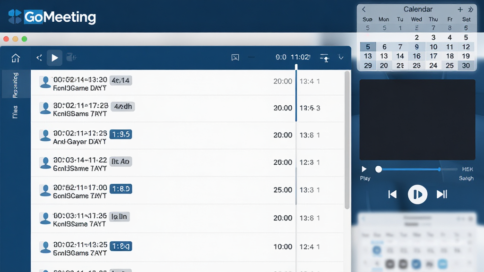Click the 13:8 1 time value
The image size is (484, 272).
[310, 135]
